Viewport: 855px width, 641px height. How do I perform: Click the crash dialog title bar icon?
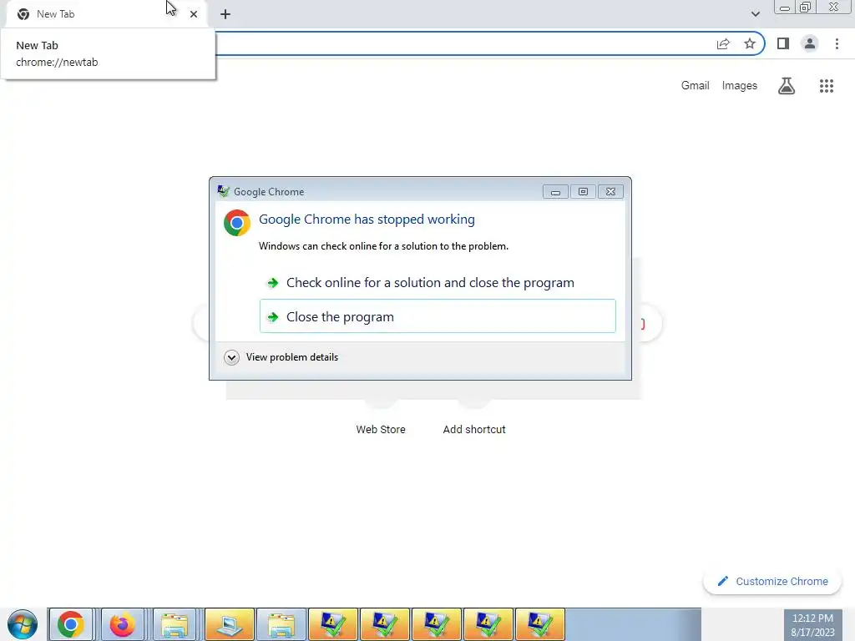[x=223, y=191]
